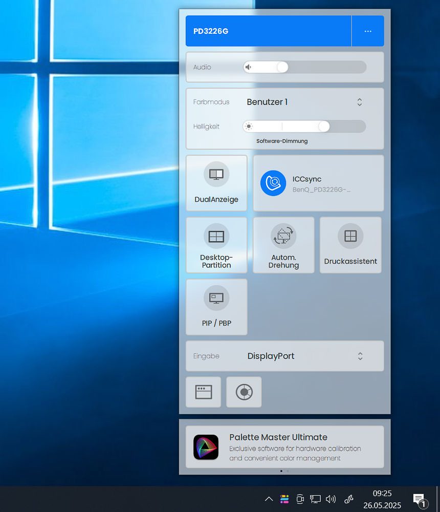440x512 pixels.
Task: Open the ICCsync tile
Action: [318, 183]
